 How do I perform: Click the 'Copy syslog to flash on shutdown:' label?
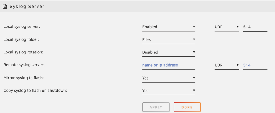coord(35,91)
